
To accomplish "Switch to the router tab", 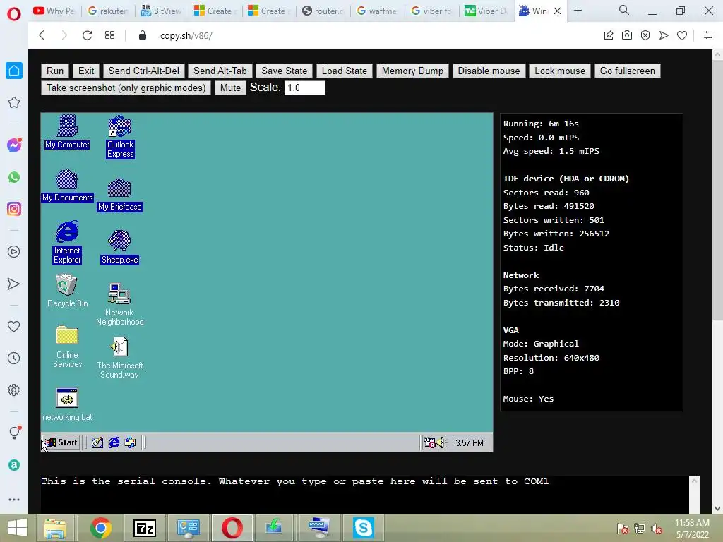I will click(323, 11).
